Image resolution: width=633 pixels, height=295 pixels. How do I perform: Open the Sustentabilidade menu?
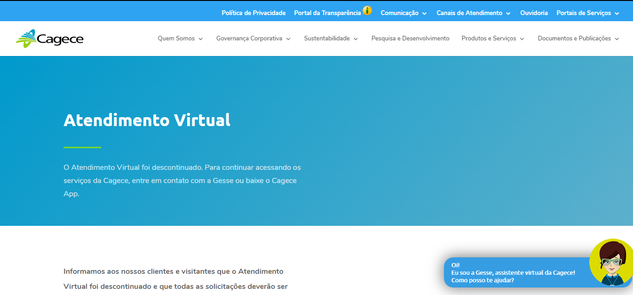point(331,39)
